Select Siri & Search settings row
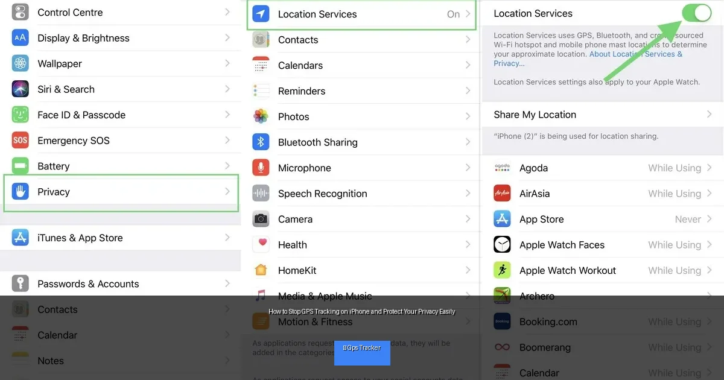 pyautogui.click(x=121, y=89)
